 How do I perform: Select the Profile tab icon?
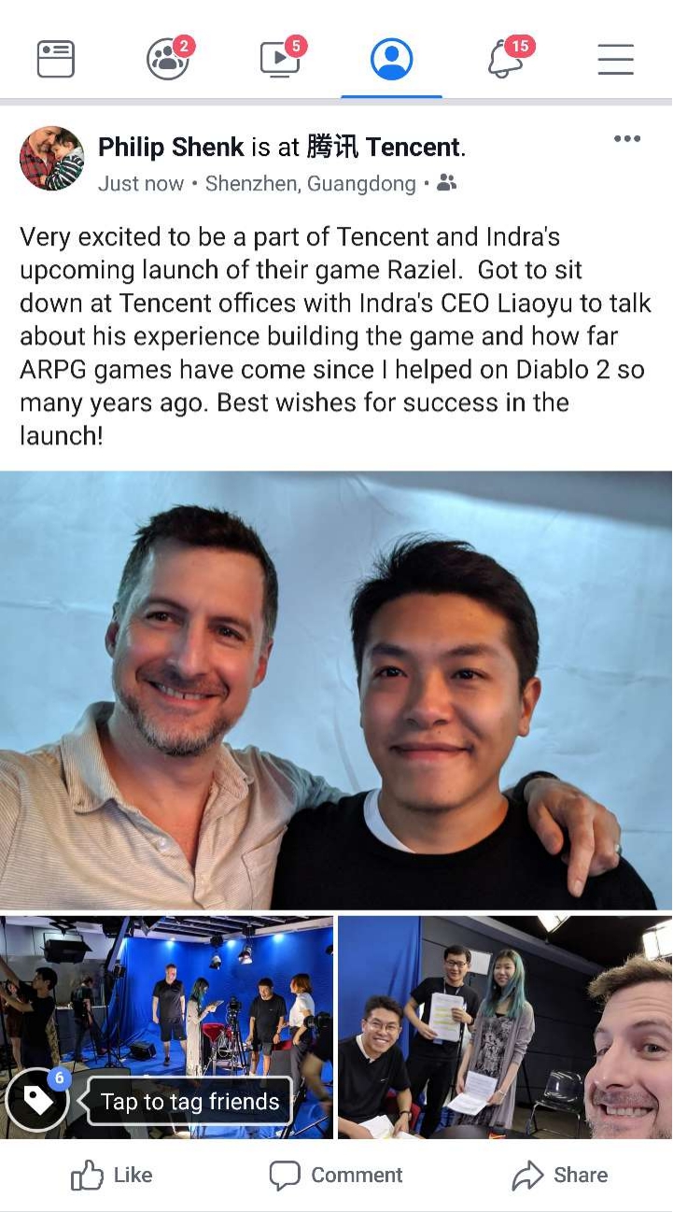pos(392,59)
